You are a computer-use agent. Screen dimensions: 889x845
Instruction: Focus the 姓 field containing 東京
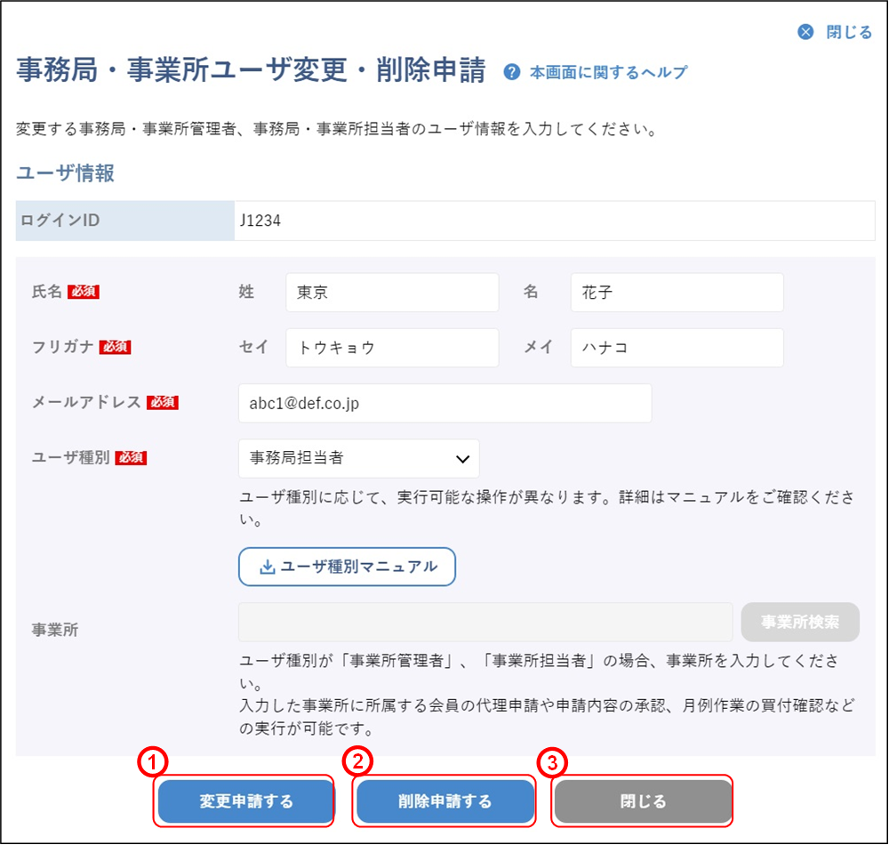[392, 293]
